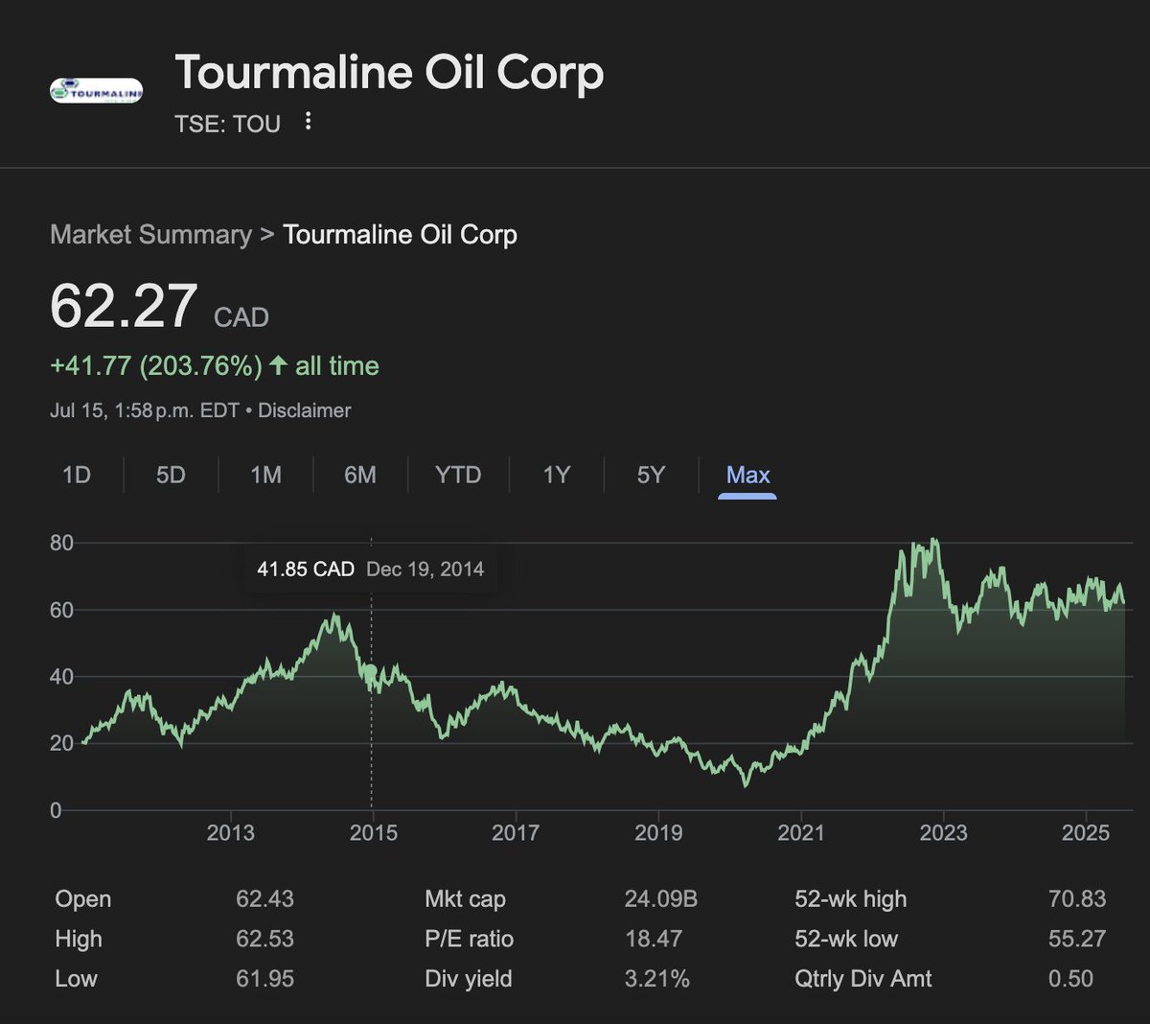Image resolution: width=1150 pixels, height=1024 pixels.
Task: Select the 5Y time range tab
Action: coord(651,475)
